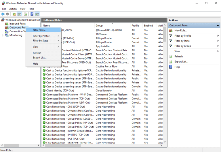The width and height of the screenshot is (221, 152).
Task: Choose Refresh from the context menu
Action: 43,53
